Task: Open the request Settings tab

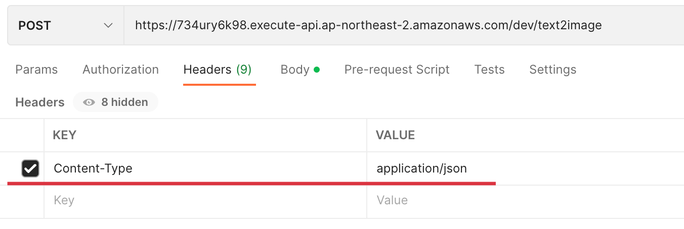Action: pos(552,70)
